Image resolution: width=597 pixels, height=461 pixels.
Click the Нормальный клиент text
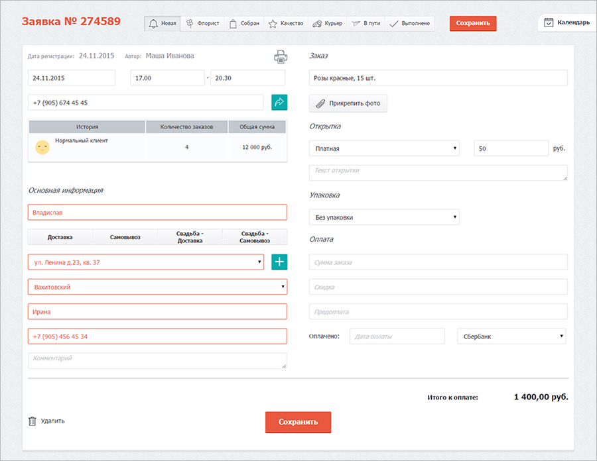tap(82, 140)
